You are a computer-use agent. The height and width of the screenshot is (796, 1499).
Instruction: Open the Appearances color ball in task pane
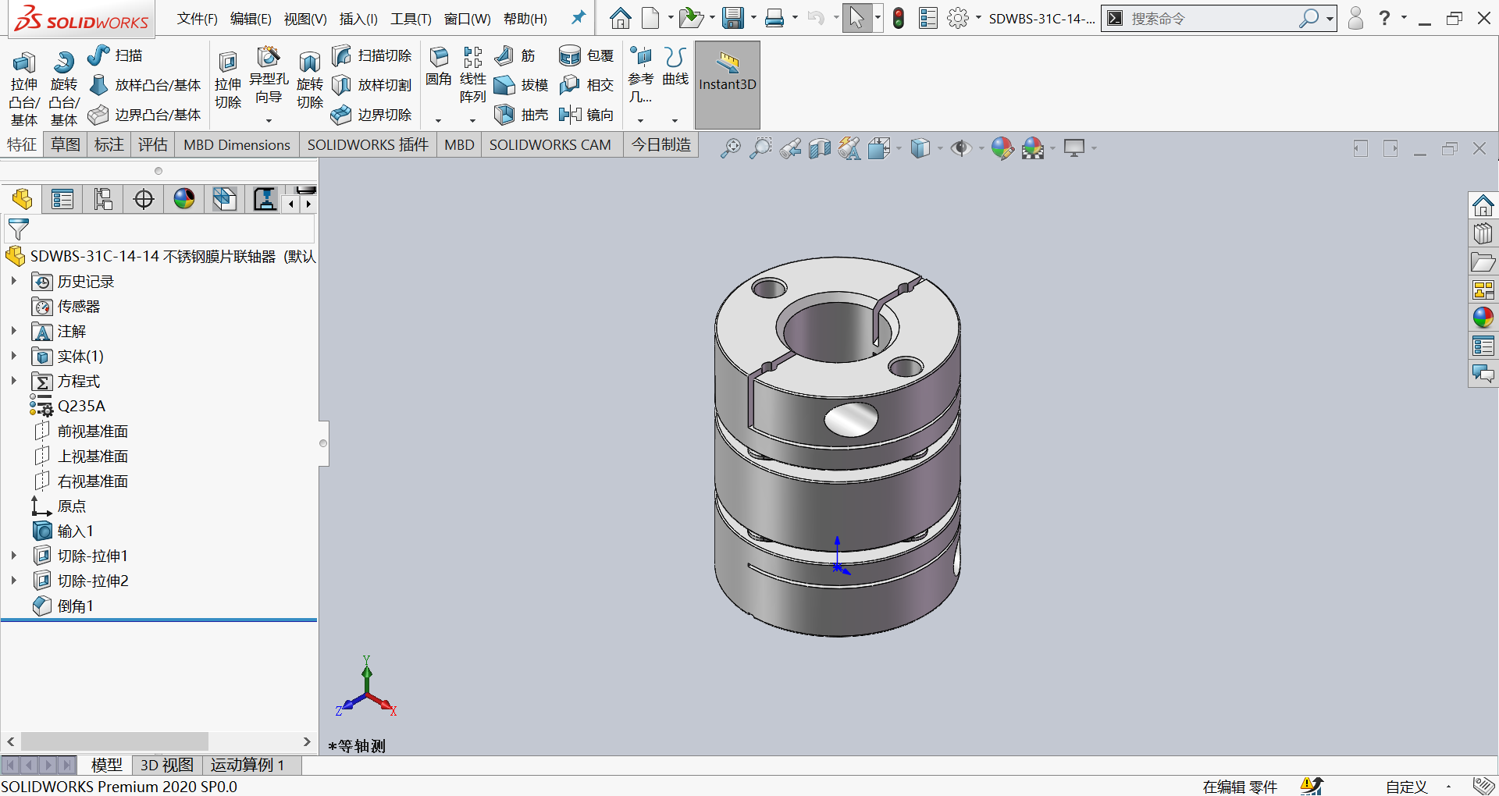pos(1483,318)
